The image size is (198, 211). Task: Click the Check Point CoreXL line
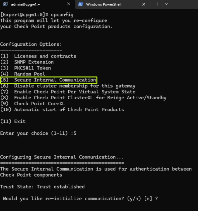pos(32,104)
